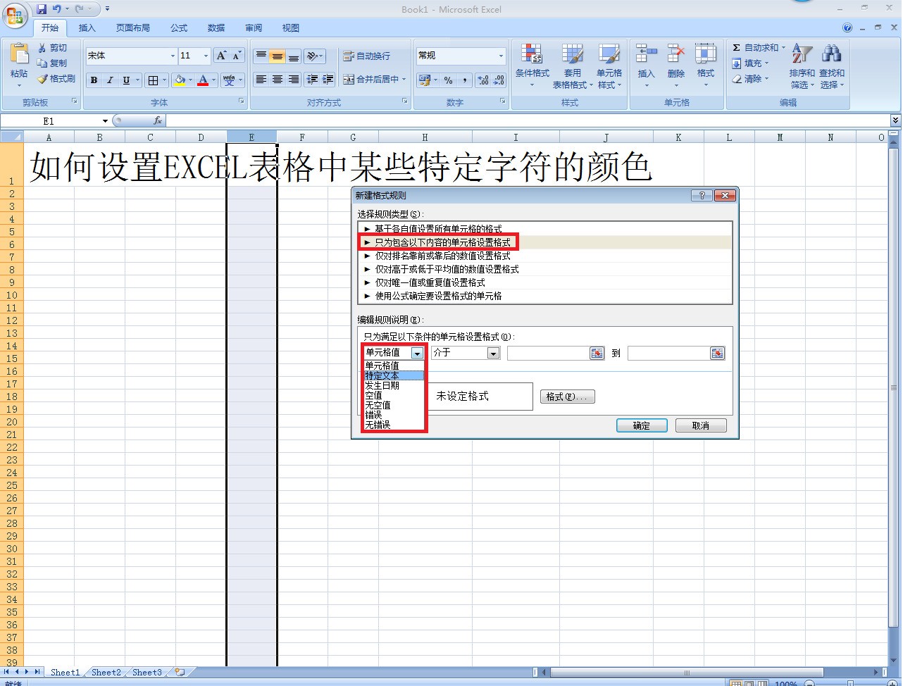903x686 pixels.
Task: Toggle italic formatting
Action: 110,80
